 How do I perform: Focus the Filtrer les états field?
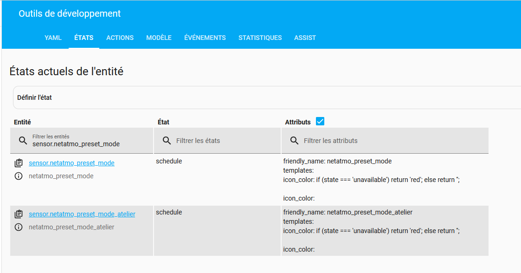coord(223,140)
